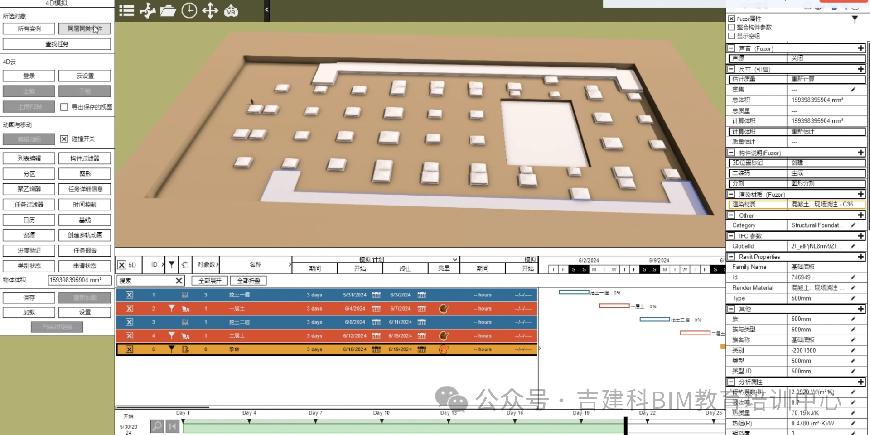Check the 显示空组 checkbox
This screenshot has height=435, width=870.
(x=731, y=36)
